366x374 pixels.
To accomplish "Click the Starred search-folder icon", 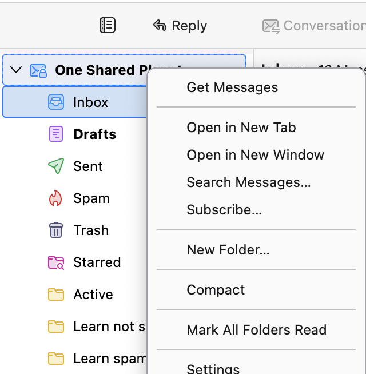I will (56, 262).
